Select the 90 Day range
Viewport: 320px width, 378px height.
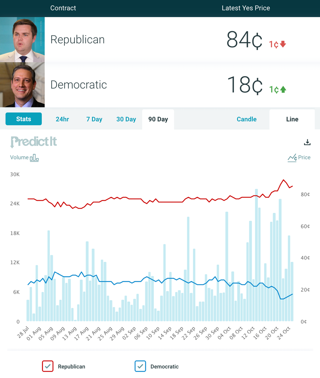coord(158,119)
